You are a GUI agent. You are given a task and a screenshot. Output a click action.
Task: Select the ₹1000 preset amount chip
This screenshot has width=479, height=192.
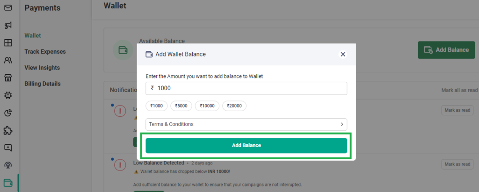point(156,106)
